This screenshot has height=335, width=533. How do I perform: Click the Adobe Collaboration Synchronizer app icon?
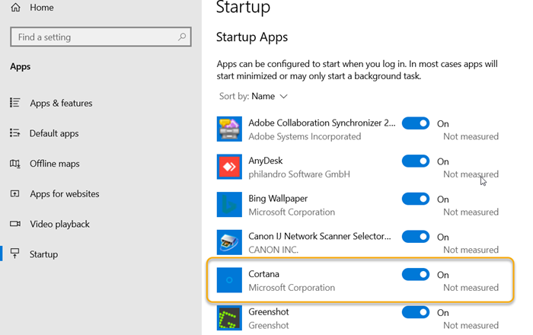[229, 129]
